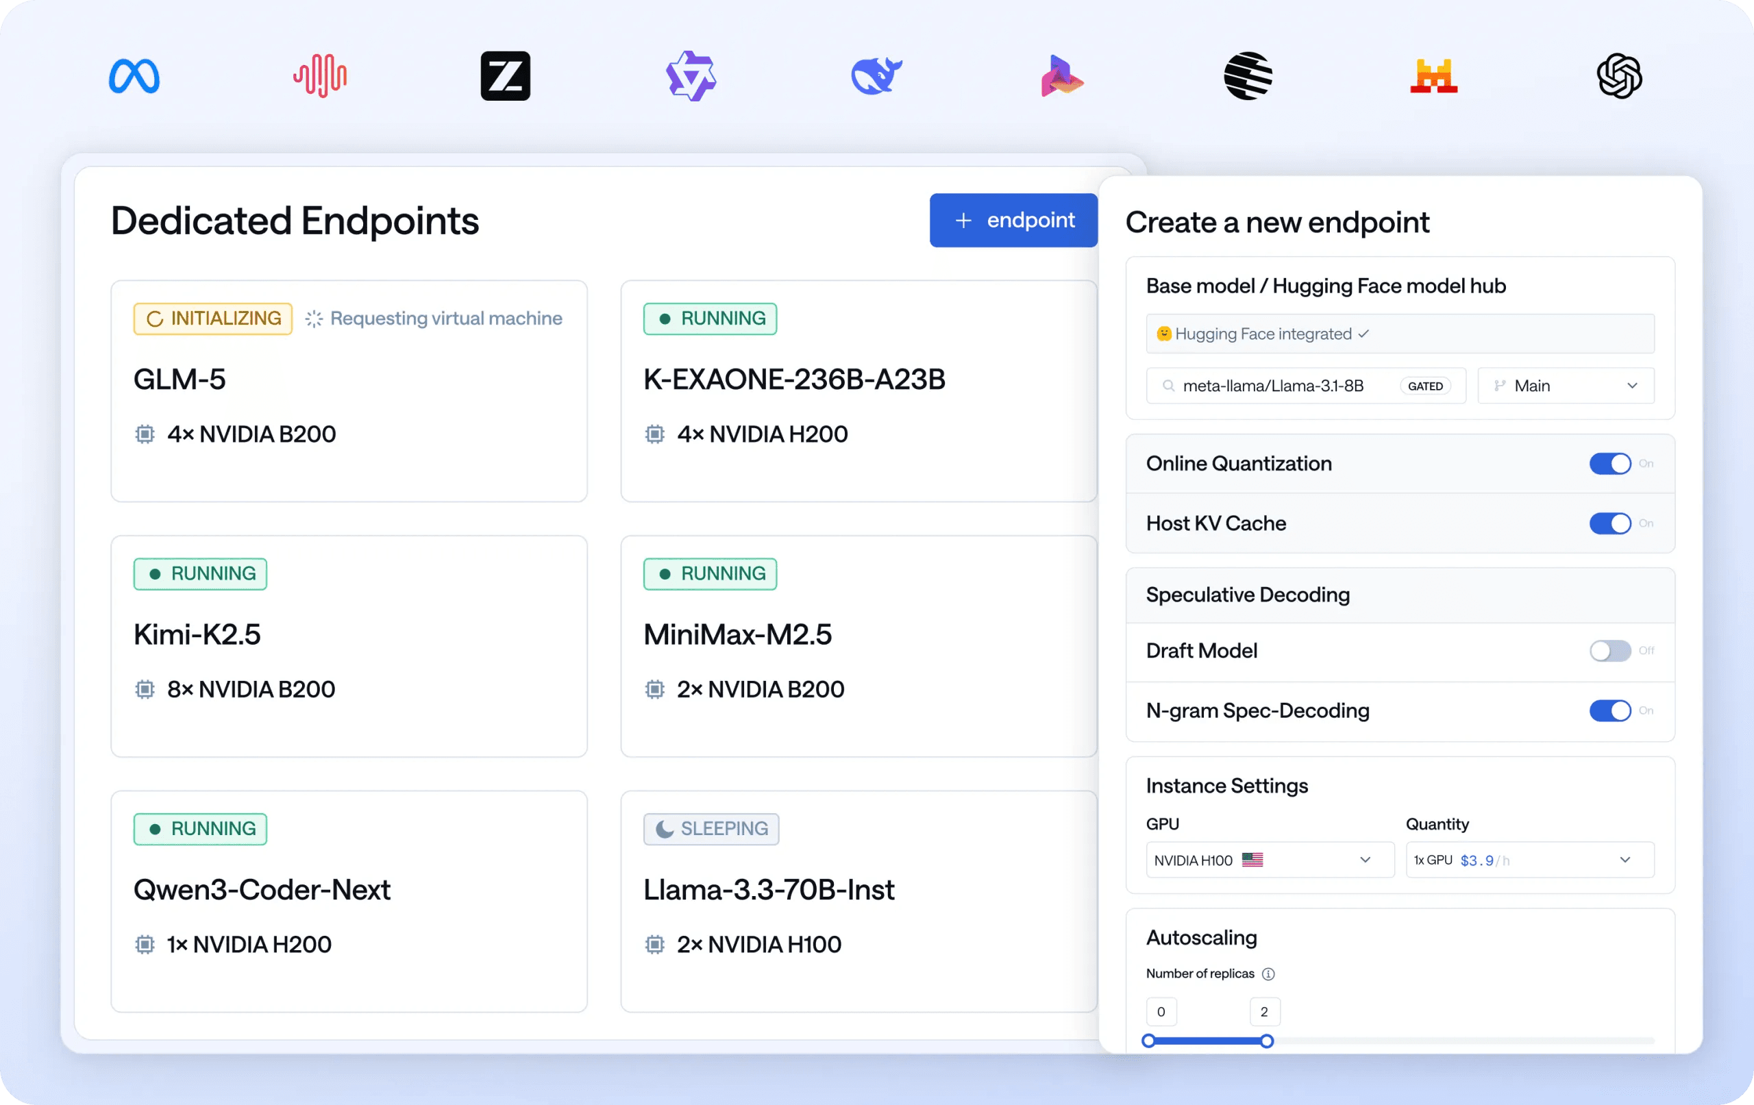Click the chip icon beside 2× NVIDIA B200
1754x1105 pixels.
pyautogui.click(x=655, y=689)
